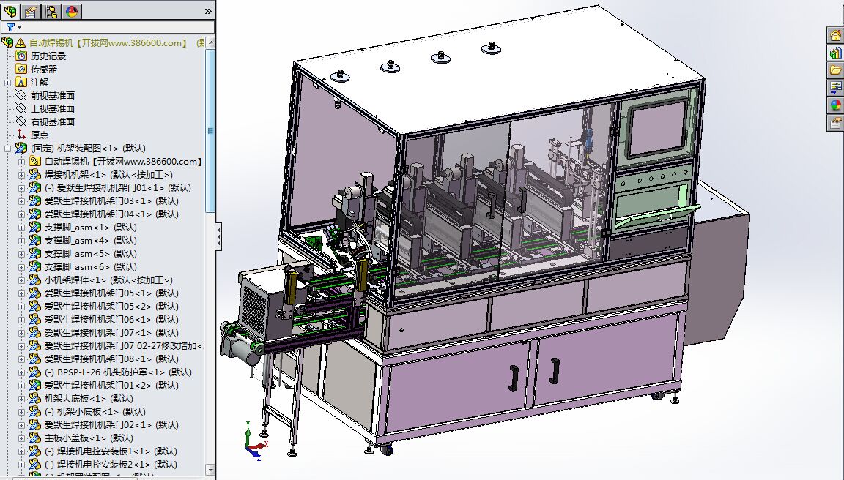Open the ConfigurationManager tab
Image resolution: width=844 pixels, height=480 pixels.
51,11
